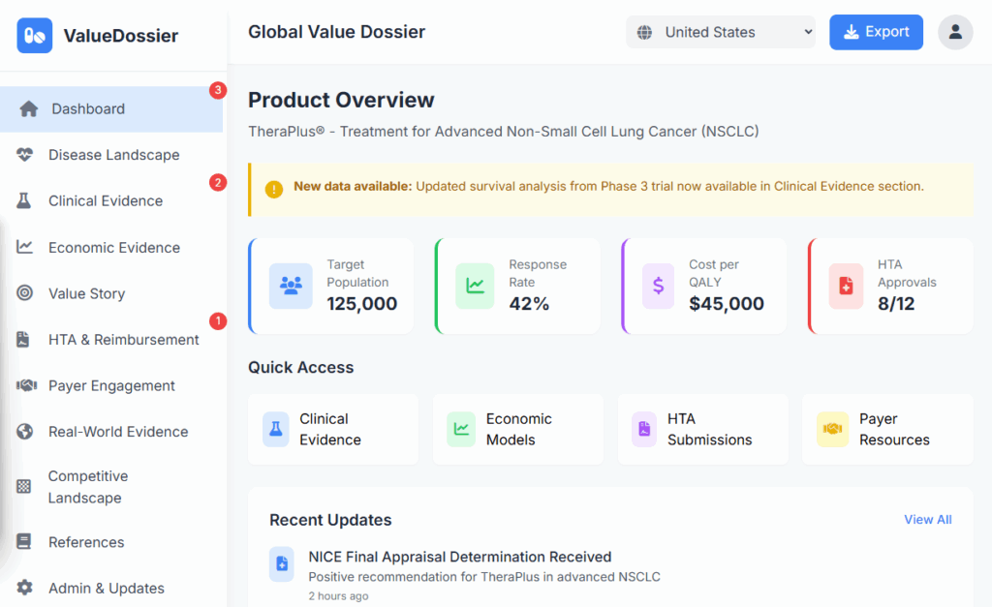The width and height of the screenshot is (992, 607).
Task: Navigate to Clinical Evidence in sidebar
Action: pyautogui.click(x=106, y=201)
